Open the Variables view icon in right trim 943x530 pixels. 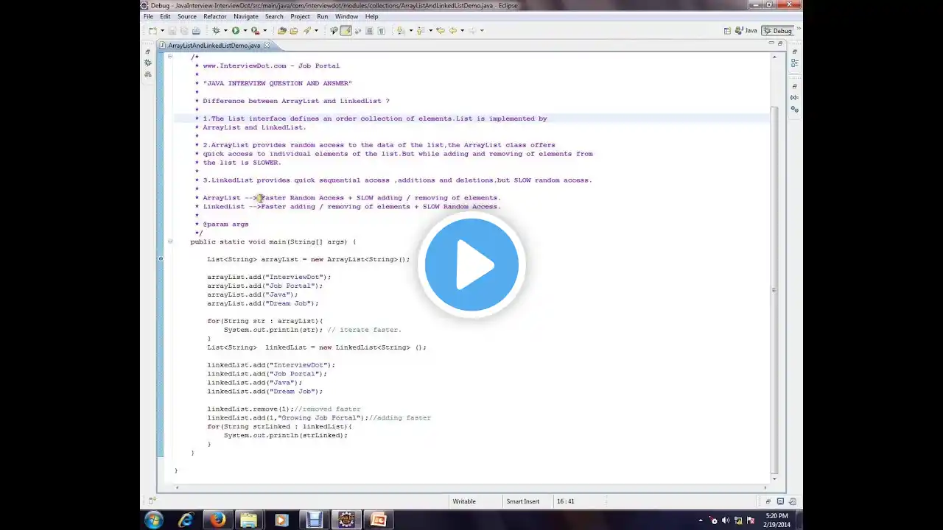pyautogui.click(x=794, y=97)
